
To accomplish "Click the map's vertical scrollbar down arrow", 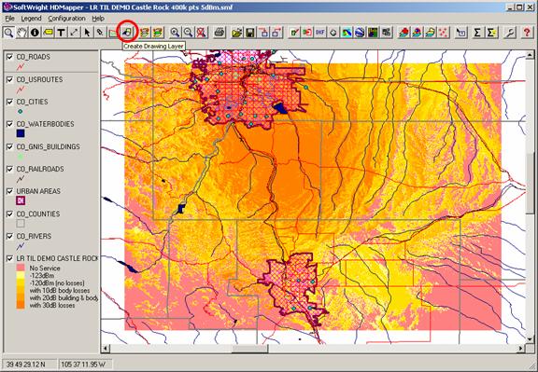I will click(x=530, y=339).
